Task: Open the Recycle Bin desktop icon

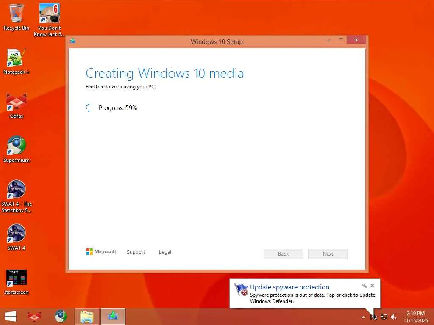Action: (17, 17)
